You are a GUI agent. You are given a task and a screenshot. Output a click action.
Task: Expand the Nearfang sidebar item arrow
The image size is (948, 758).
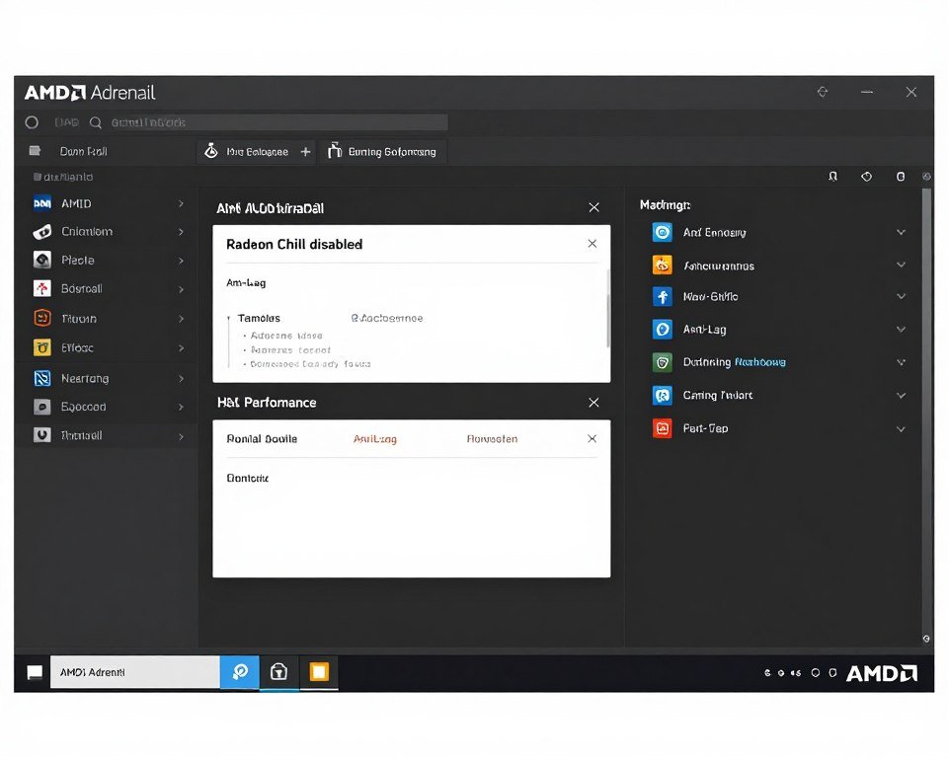click(181, 378)
